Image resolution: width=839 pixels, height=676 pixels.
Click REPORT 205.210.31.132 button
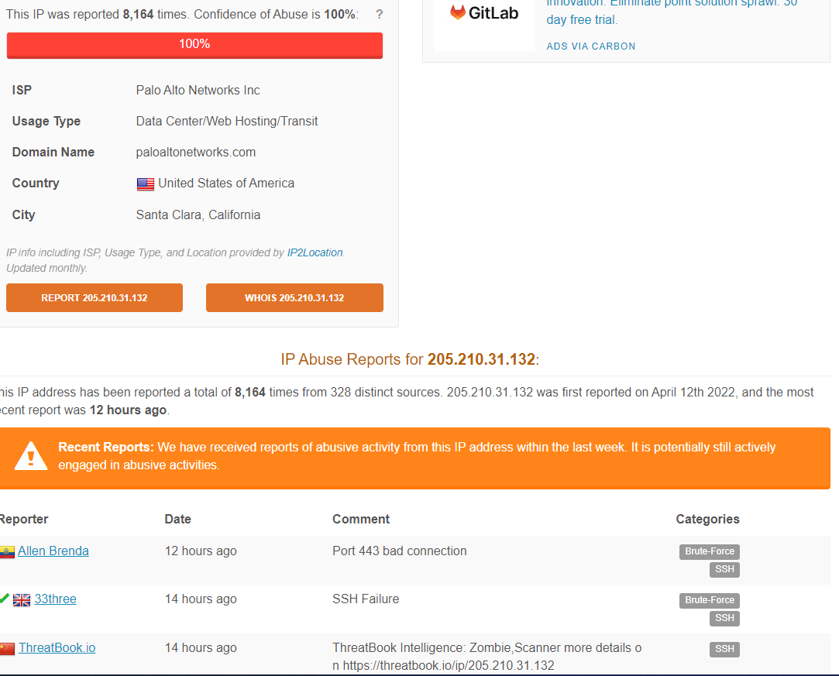tap(95, 298)
